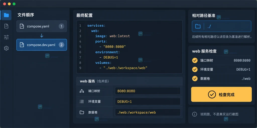Click code line "- DEBUG=1"
257x128 pixels.
click(x=109, y=57)
